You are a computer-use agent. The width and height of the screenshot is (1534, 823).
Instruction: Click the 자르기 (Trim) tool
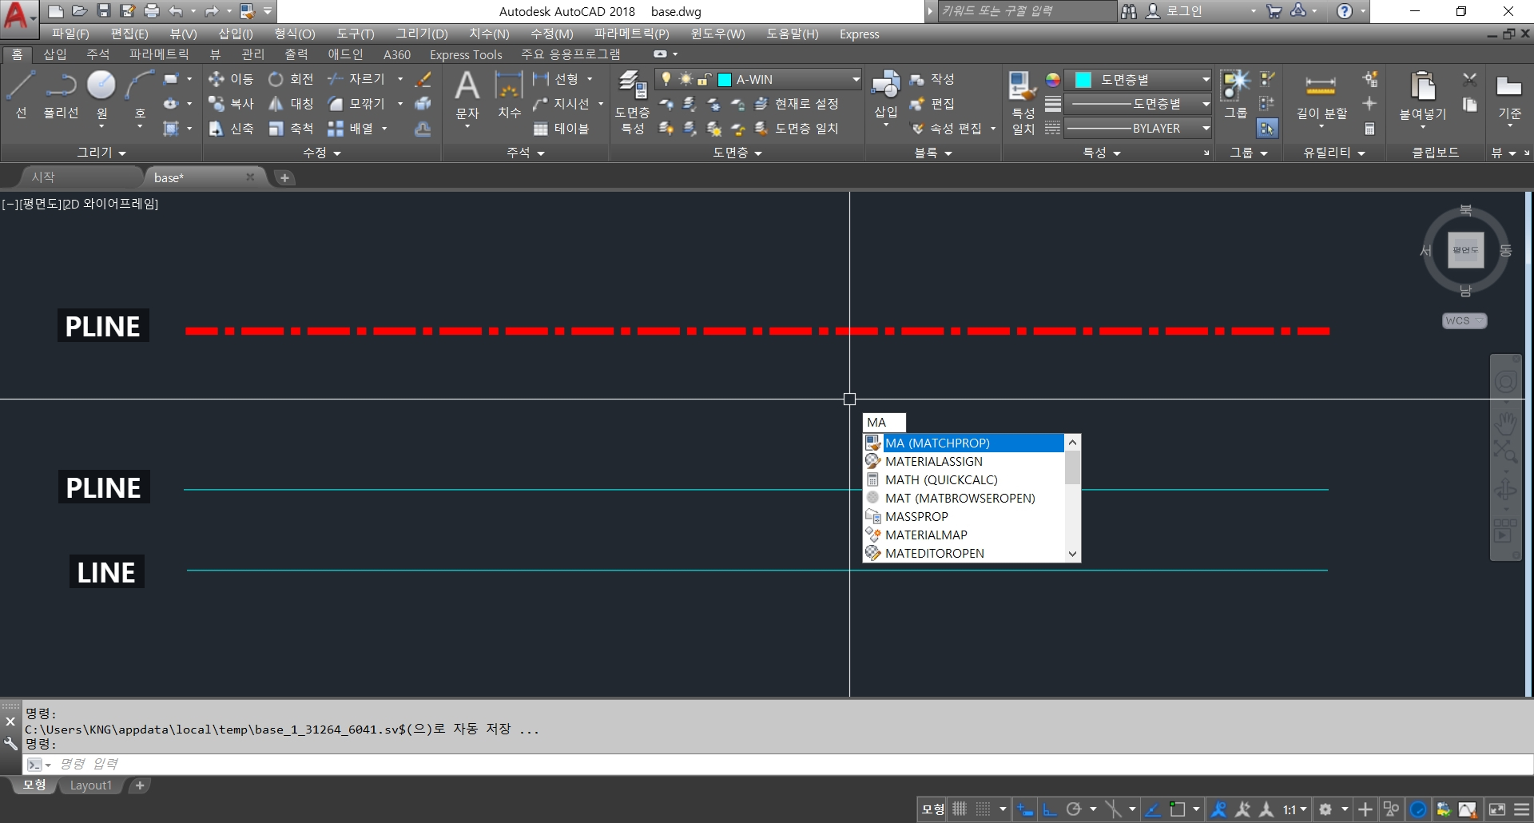coord(356,79)
